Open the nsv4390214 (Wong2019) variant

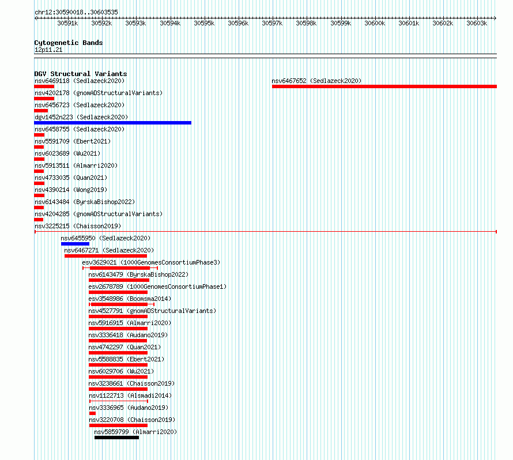(71, 190)
